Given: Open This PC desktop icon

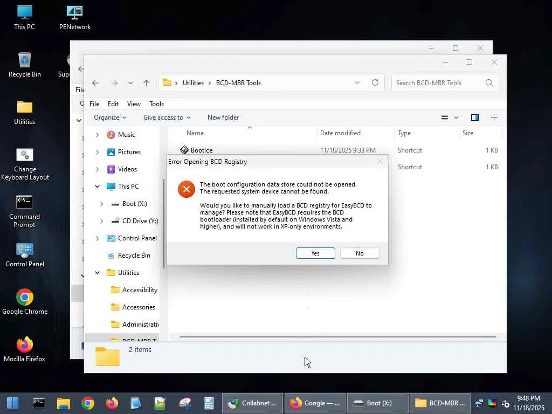Looking at the screenshot, I should coord(24,18).
